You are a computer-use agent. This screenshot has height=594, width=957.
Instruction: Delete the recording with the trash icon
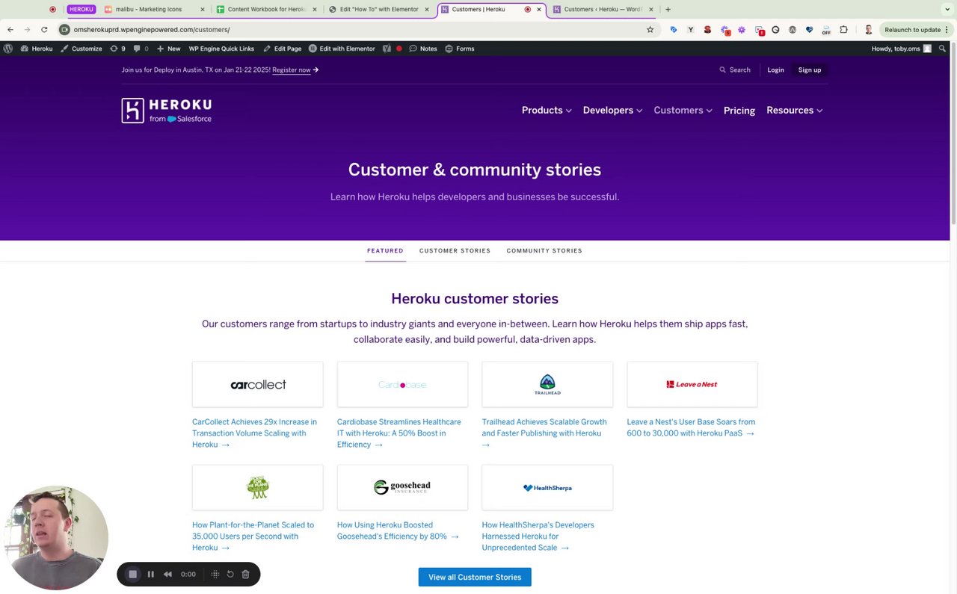pyautogui.click(x=245, y=574)
